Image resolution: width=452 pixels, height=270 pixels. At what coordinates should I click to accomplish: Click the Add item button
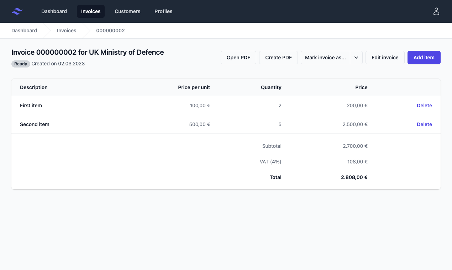click(424, 58)
